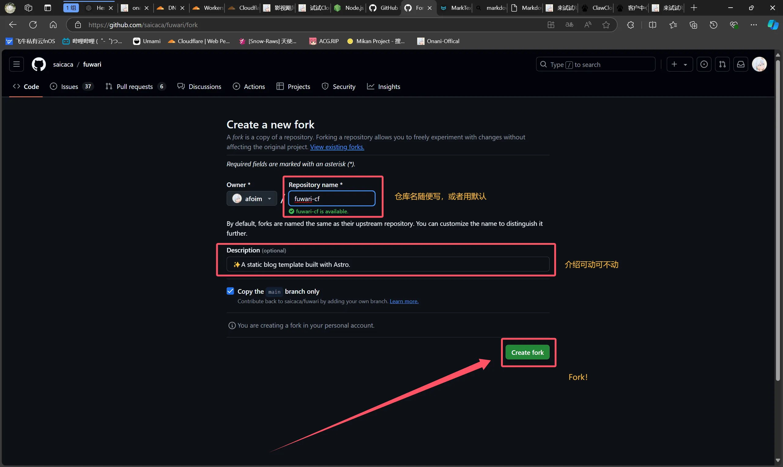
Task: Click the Description text field
Action: point(388,264)
